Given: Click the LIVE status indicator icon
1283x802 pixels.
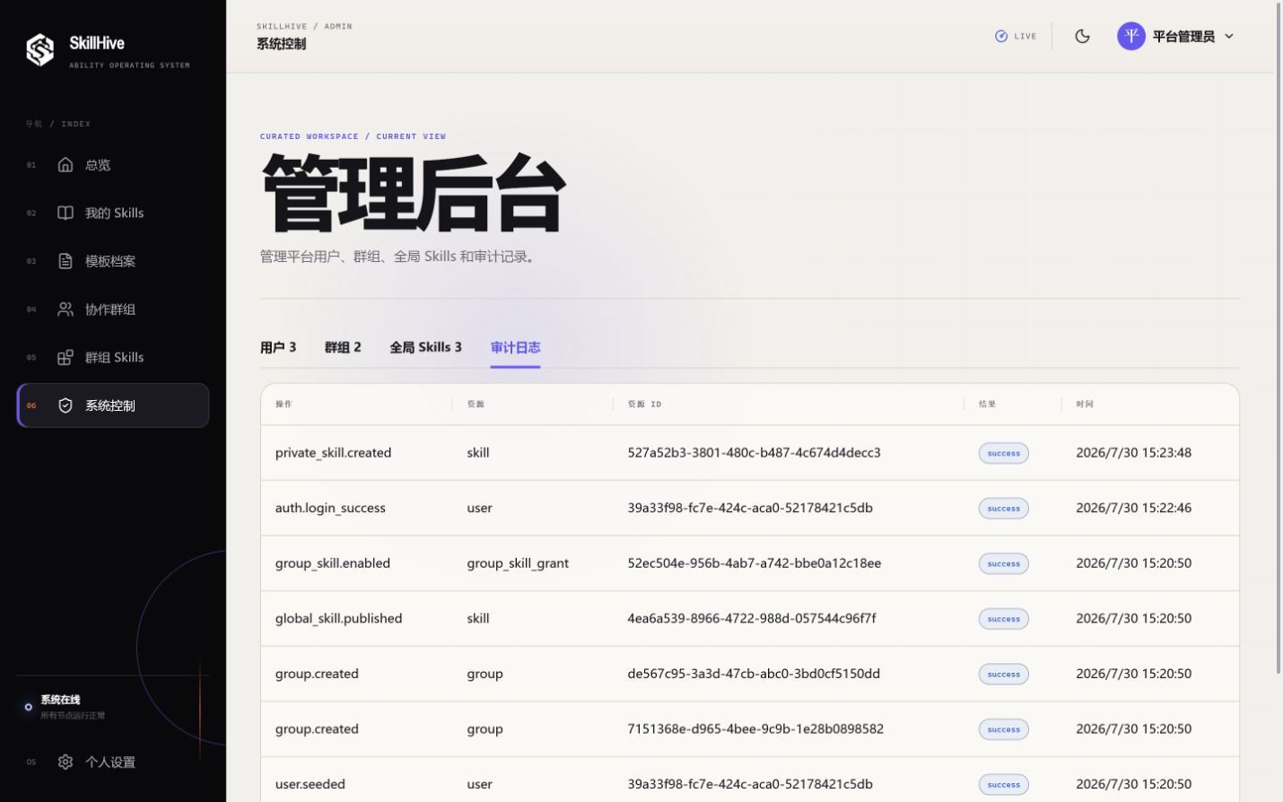Looking at the screenshot, I should pyautogui.click(x=1001, y=36).
